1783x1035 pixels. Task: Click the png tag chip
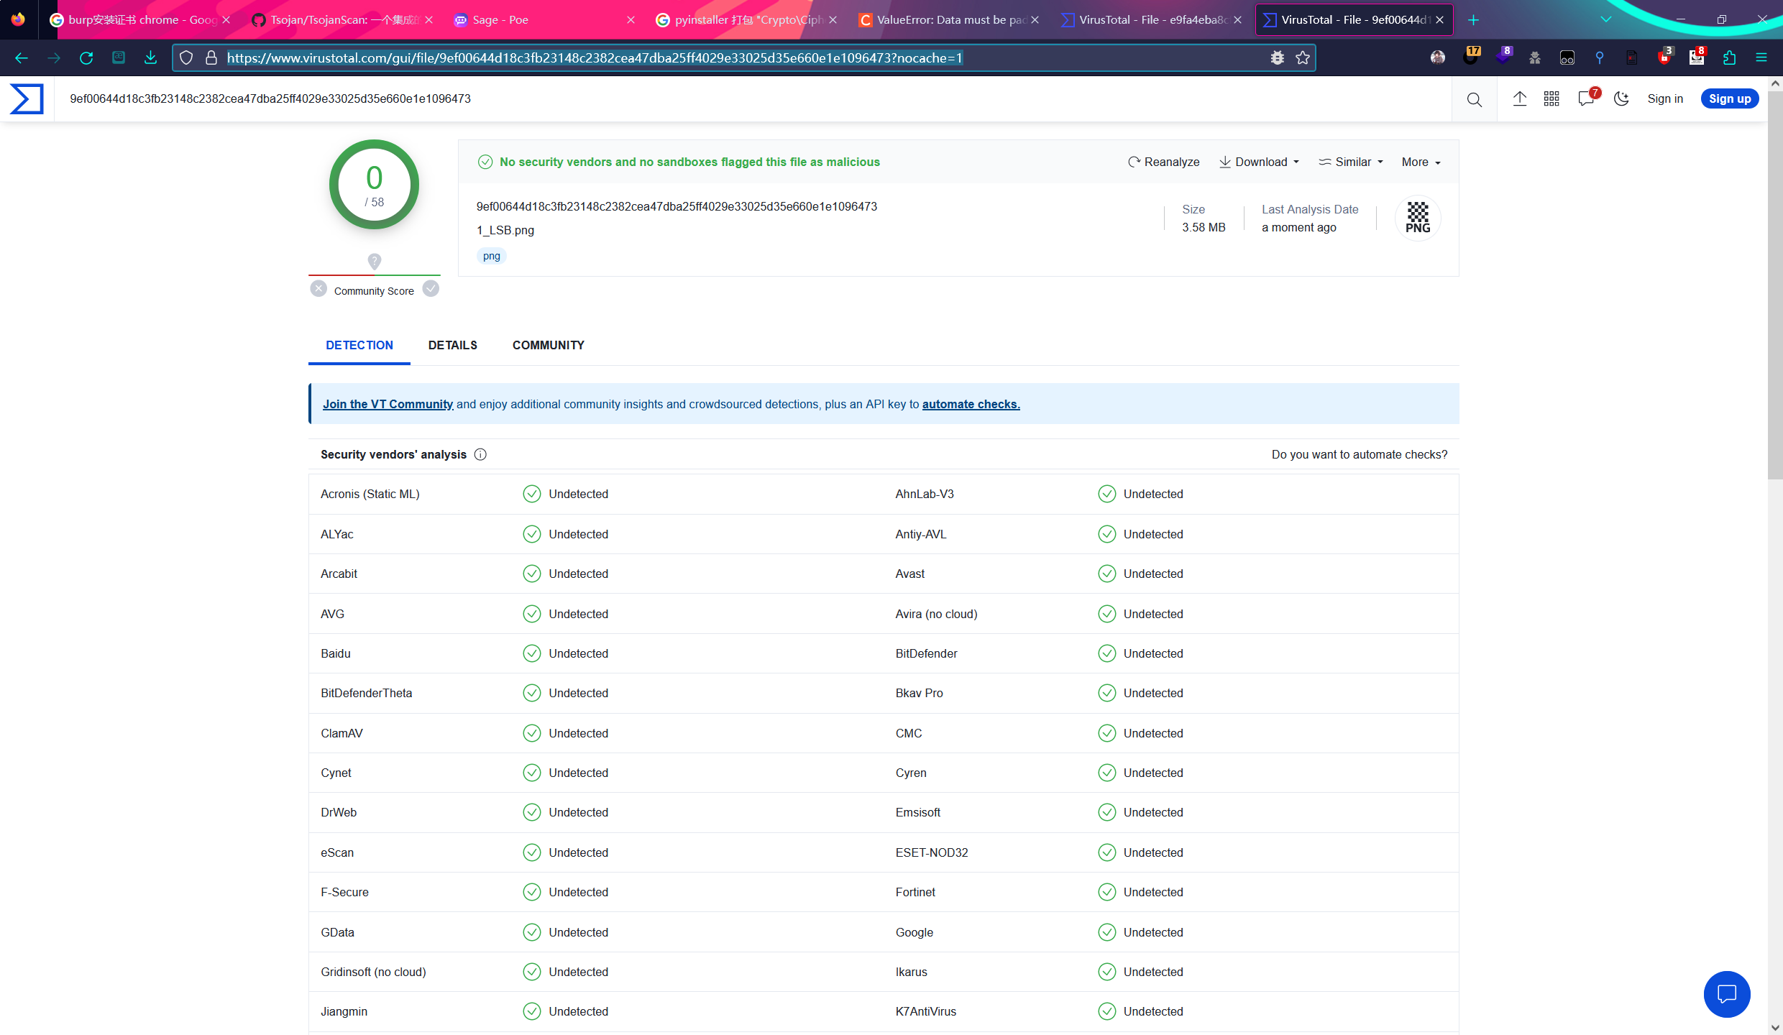coord(492,256)
